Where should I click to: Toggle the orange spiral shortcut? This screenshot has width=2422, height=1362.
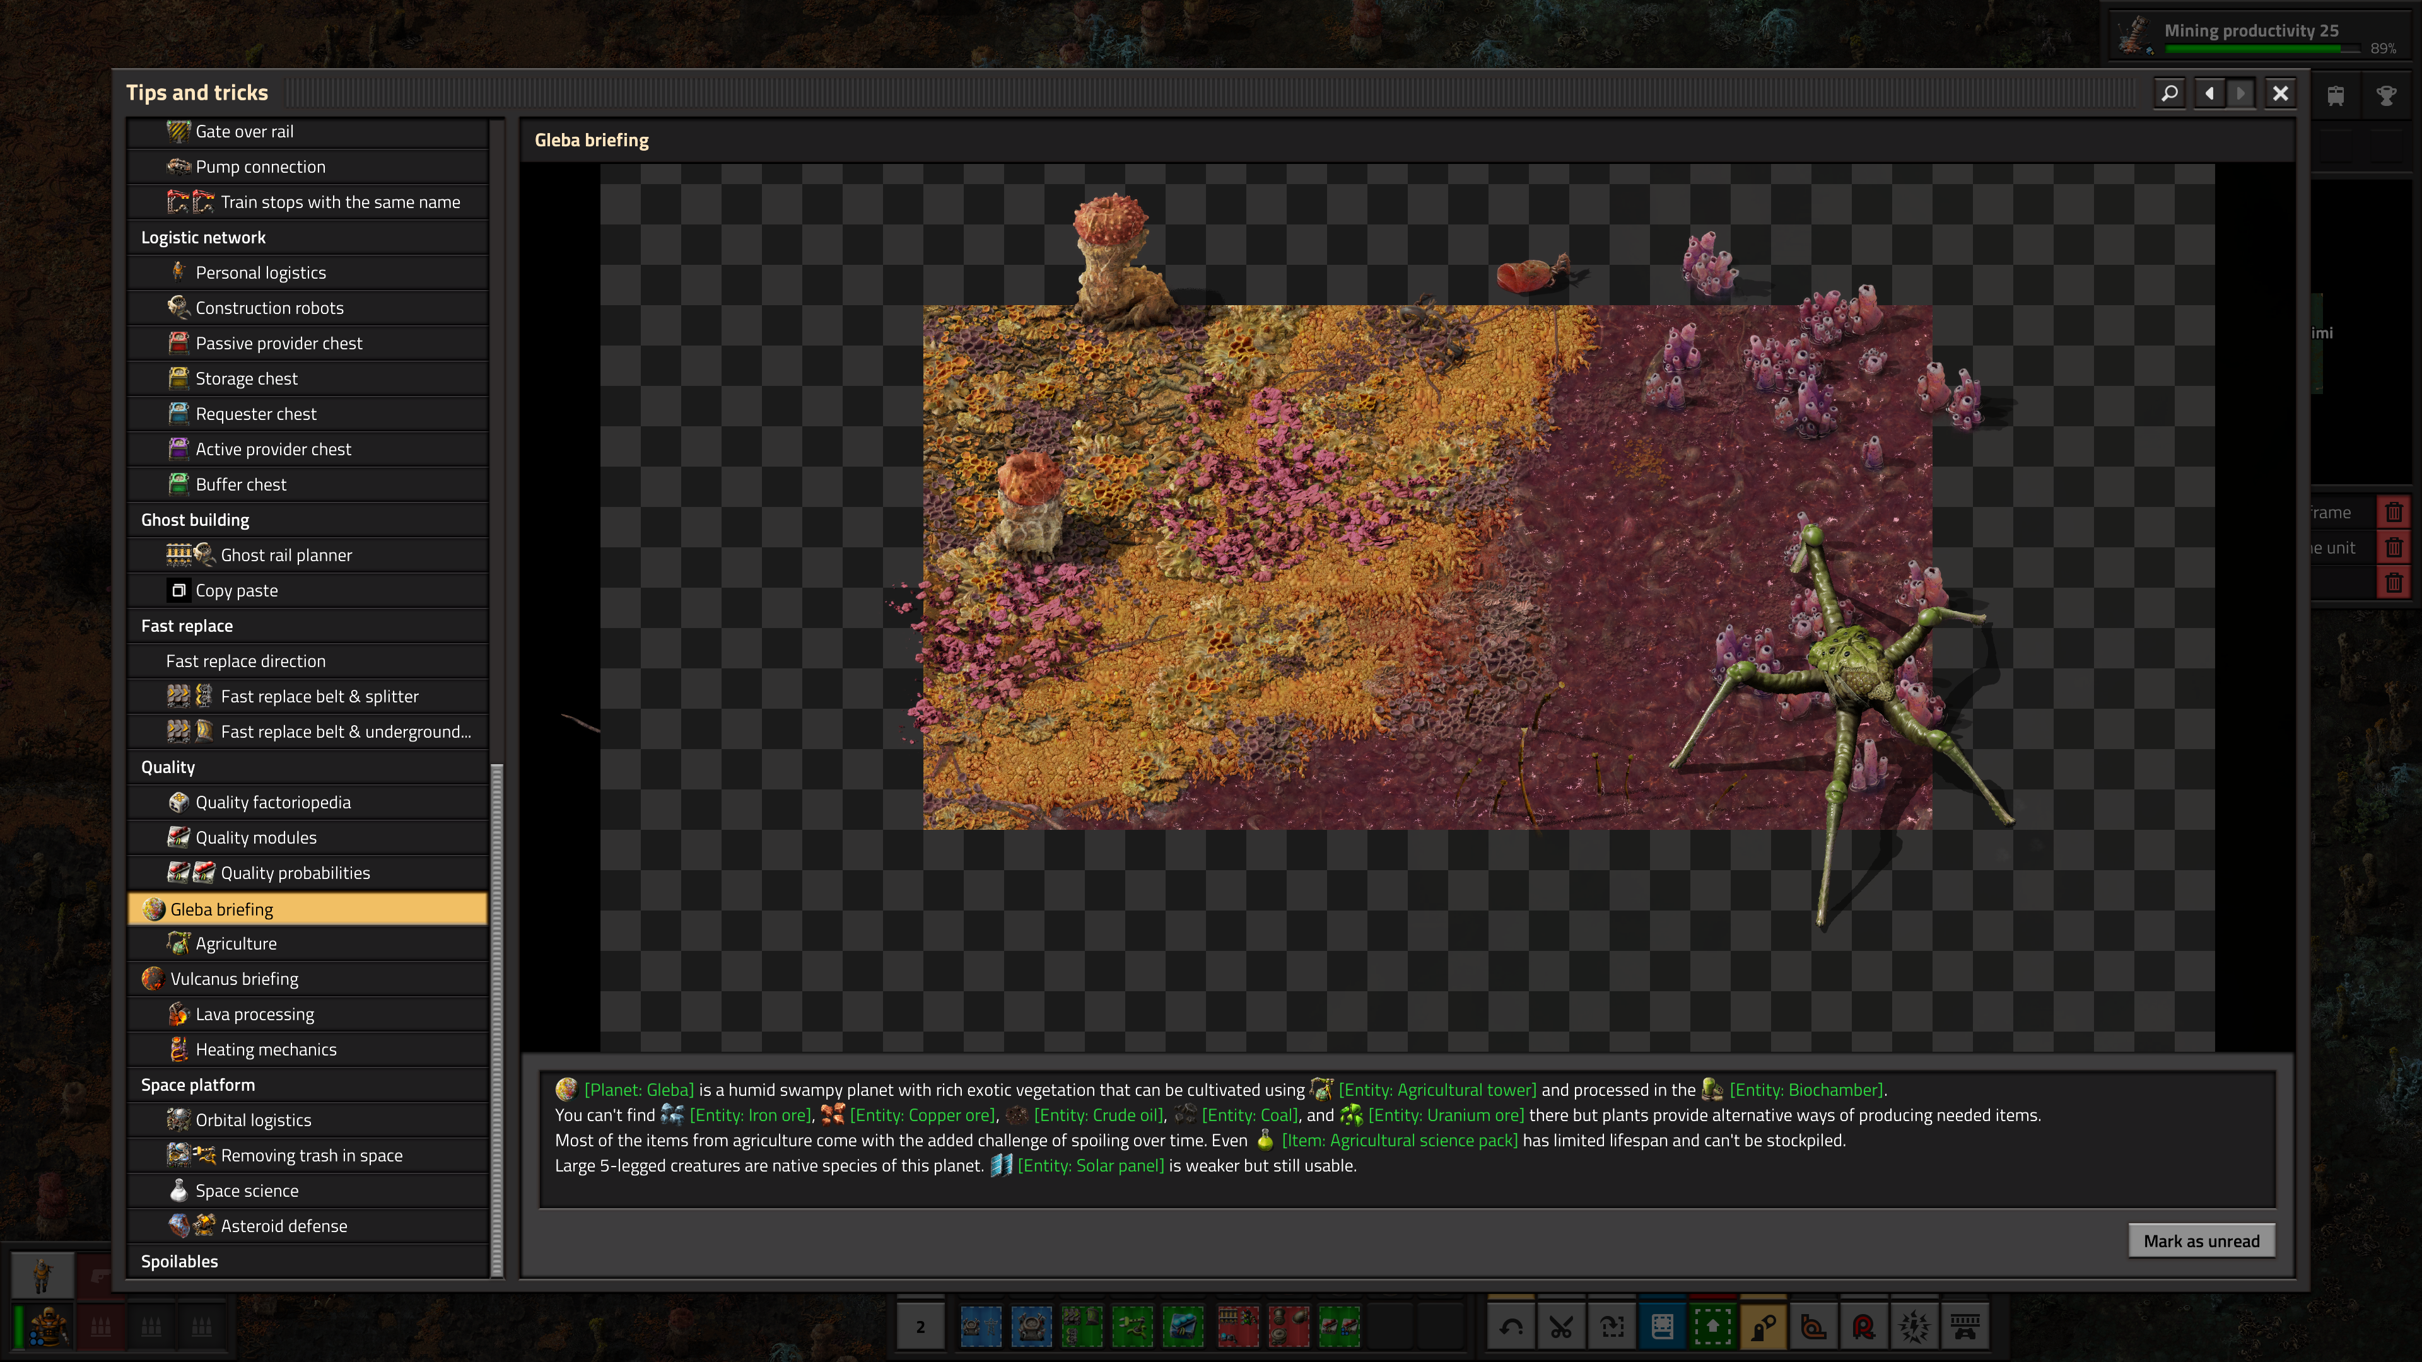point(1814,1326)
